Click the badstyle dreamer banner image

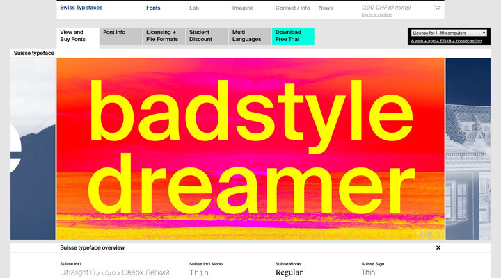coord(250,149)
